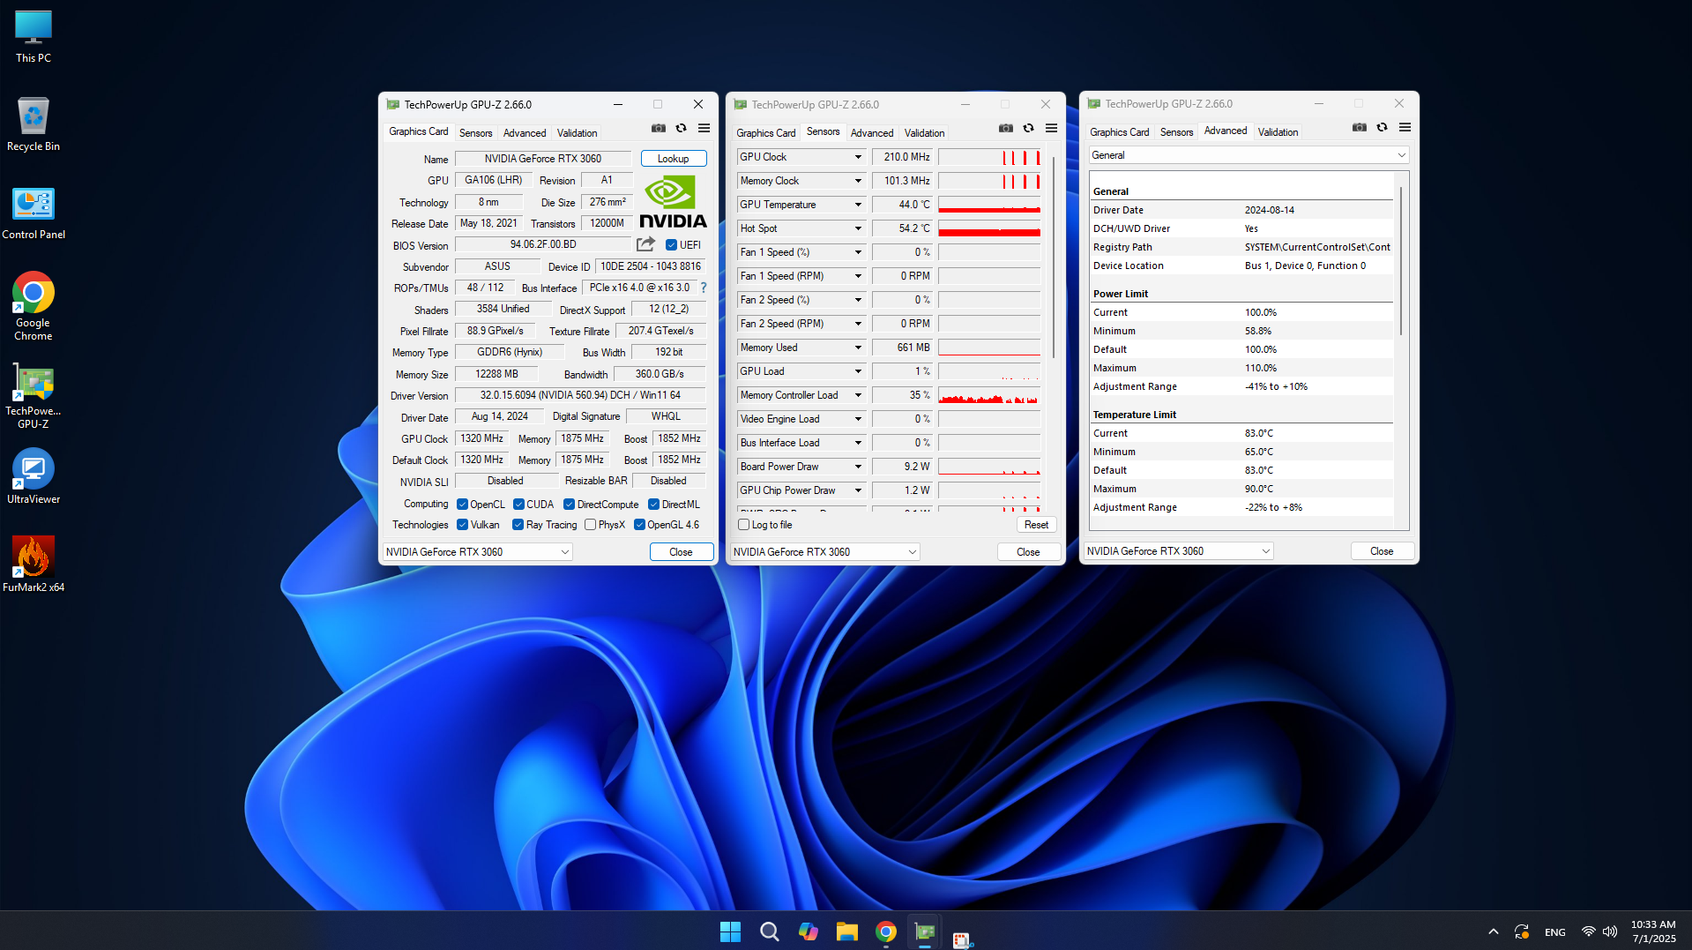Click the BIOS export share icon

(x=646, y=244)
